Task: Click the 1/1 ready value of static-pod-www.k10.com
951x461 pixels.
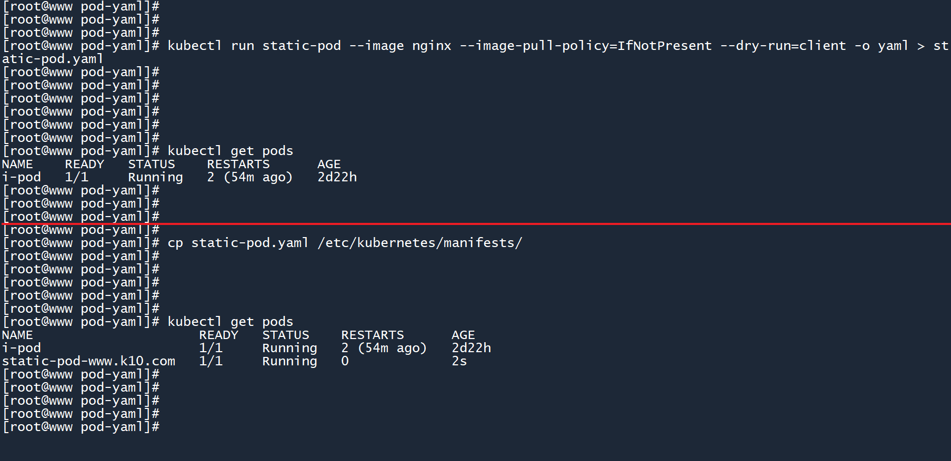Action: (x=211, y=362)
